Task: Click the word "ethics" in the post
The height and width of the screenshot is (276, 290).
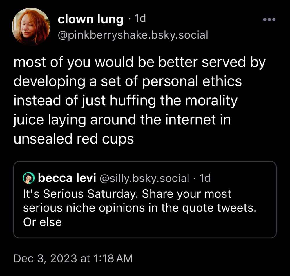Action: click(225, 82)
